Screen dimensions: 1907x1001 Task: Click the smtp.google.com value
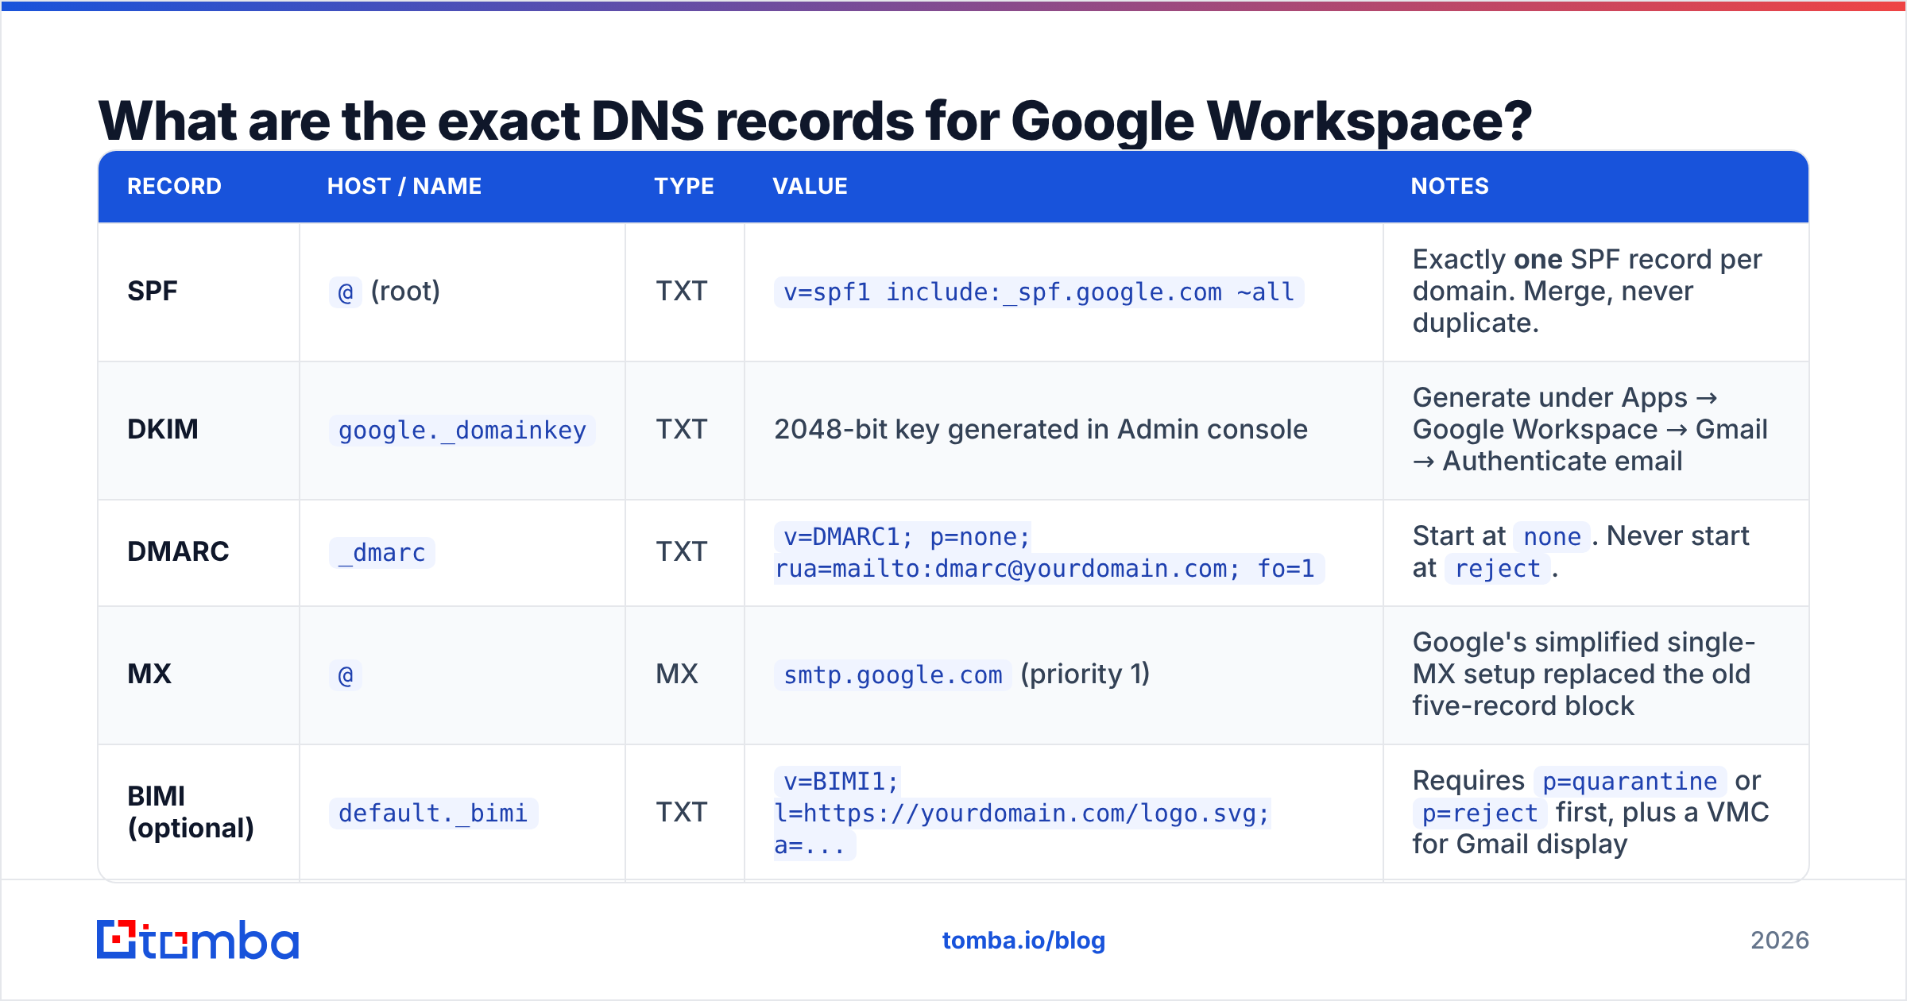[x=892, y=675]
